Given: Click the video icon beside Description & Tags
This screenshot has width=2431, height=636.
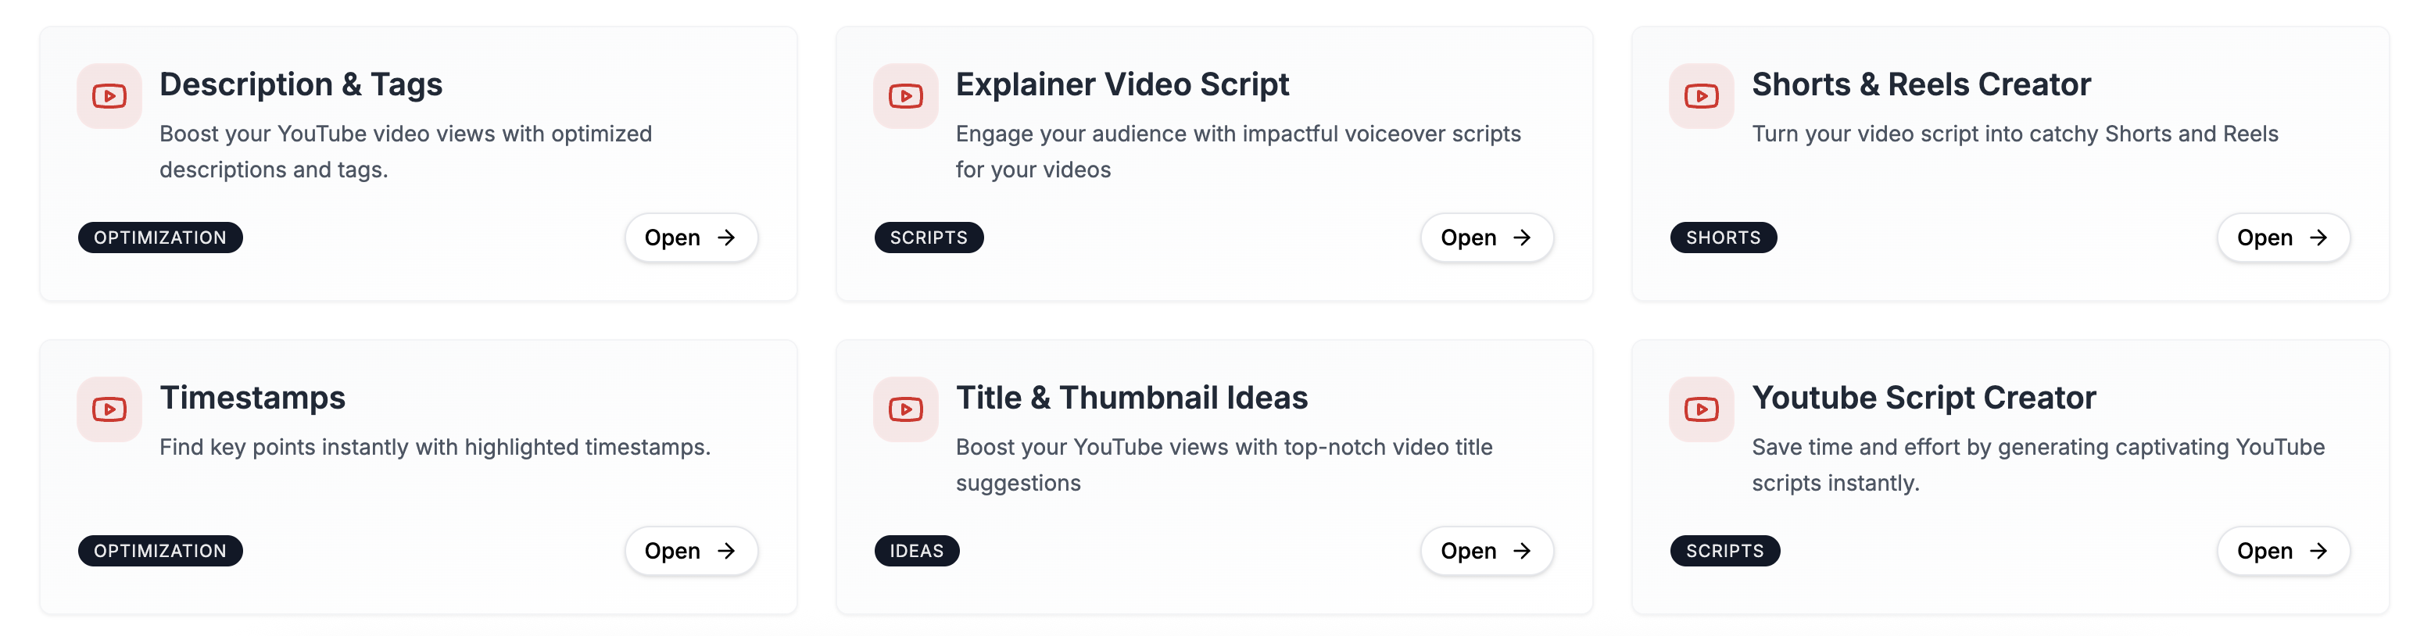Looking at the screenshot, I should click(109, 96).
